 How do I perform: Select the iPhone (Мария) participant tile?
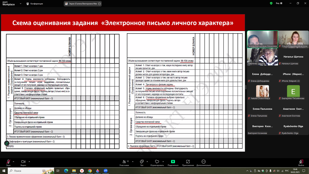(293, 74)
